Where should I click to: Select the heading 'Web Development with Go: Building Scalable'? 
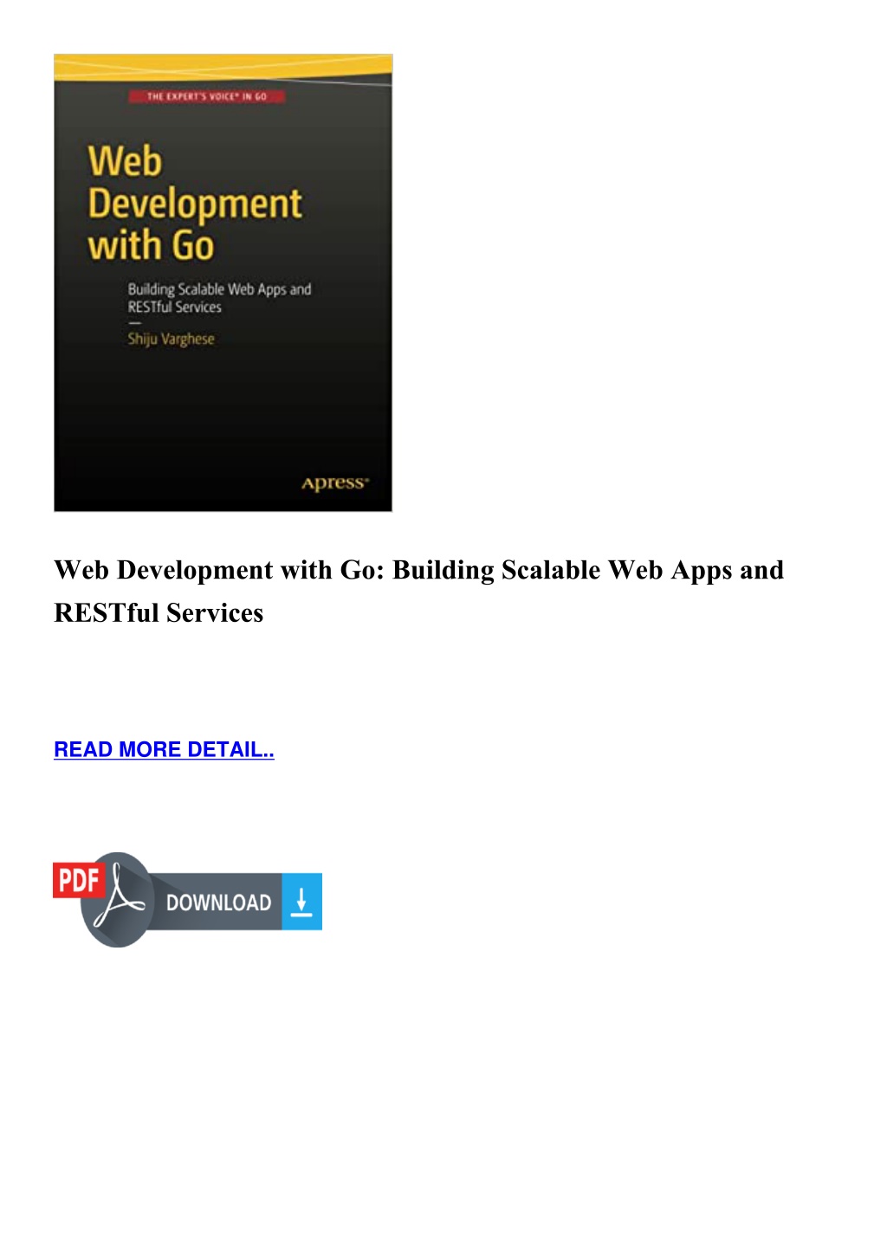(x=327, y=570)
